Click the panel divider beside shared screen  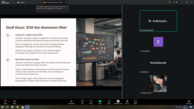click(122, 52)
